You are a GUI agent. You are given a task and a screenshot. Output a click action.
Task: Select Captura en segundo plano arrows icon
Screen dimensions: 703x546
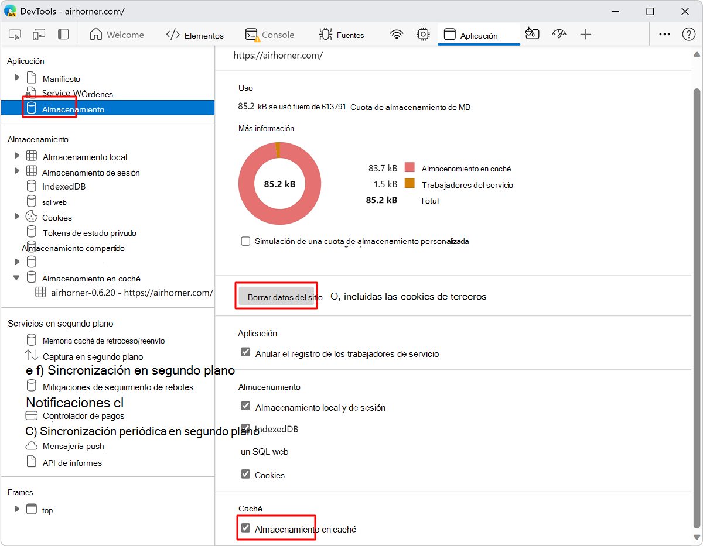click(32, 355)
